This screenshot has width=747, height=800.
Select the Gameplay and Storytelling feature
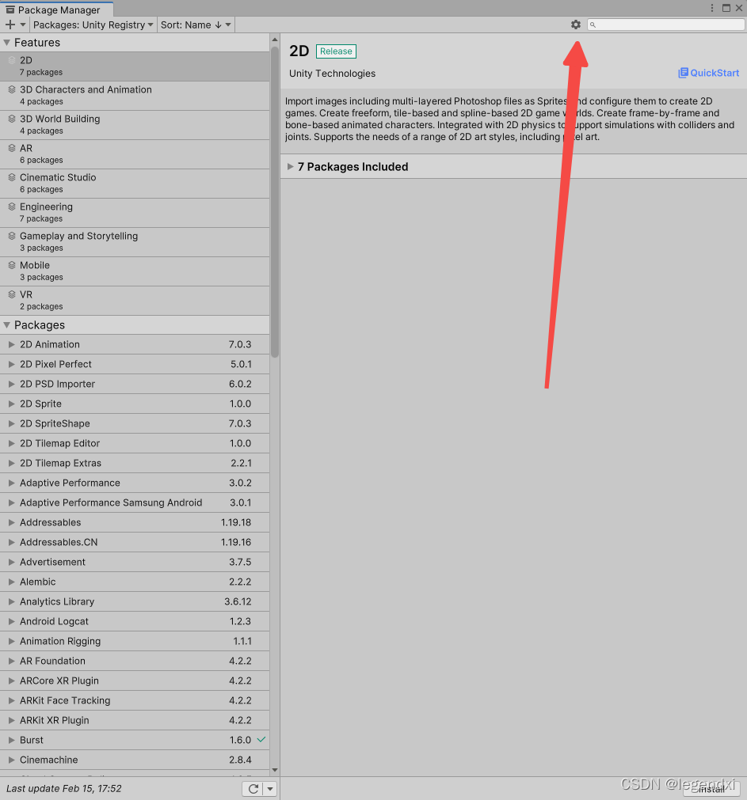[135, 242]
